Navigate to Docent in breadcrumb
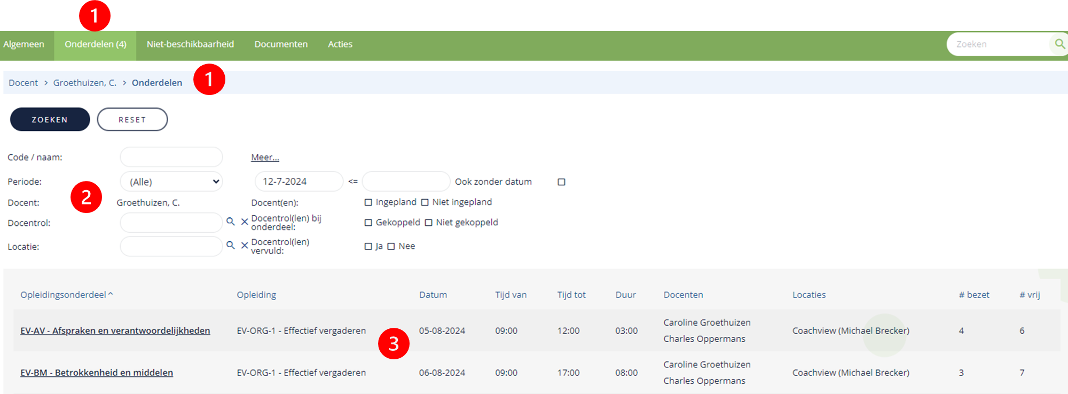The height and width of the screenshot is (394, 1068). pyautogui.click(x=23, y=83)
